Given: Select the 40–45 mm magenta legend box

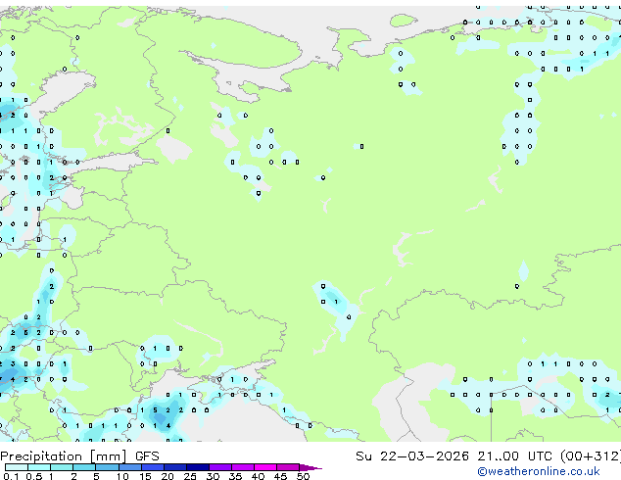Looking at the screenshot, I should click(x=265, y=467).
